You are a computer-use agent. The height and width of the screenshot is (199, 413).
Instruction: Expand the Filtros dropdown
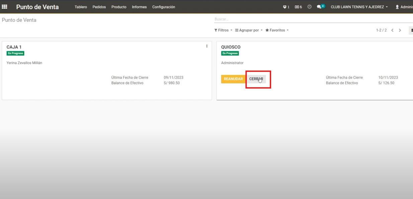tap(223, 30)
